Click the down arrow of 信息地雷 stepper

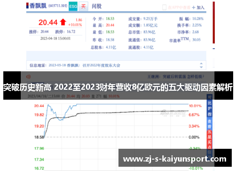coord(201,67)
